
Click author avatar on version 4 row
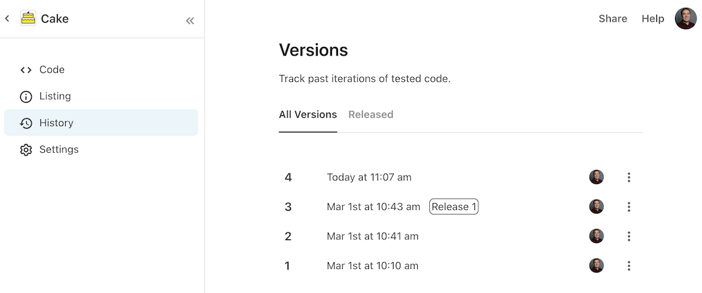597,177
